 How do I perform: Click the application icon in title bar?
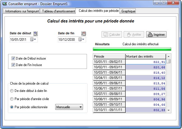tap(4, 4)
